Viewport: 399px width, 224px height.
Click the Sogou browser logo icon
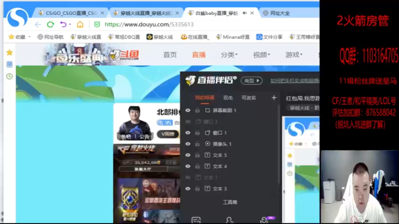pyautogui.click(x=17, y=17)
